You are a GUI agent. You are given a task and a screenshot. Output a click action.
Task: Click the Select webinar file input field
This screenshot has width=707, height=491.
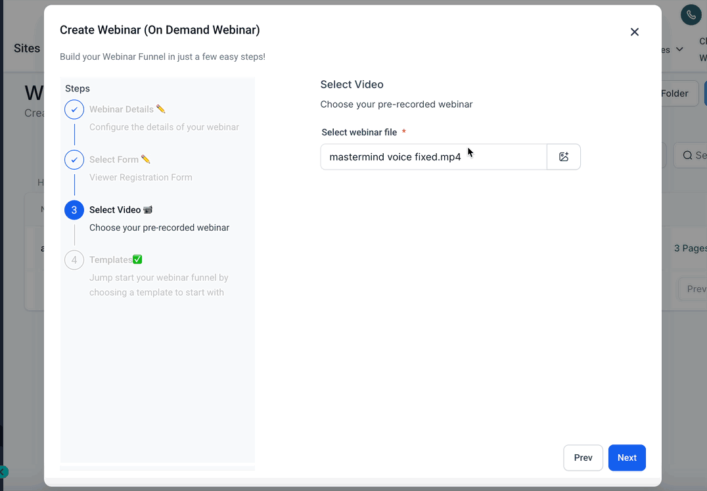(x=434, y=157)
